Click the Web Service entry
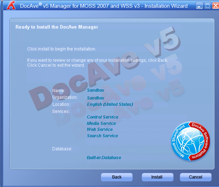The image size is (219, 187). click(99, 129)
